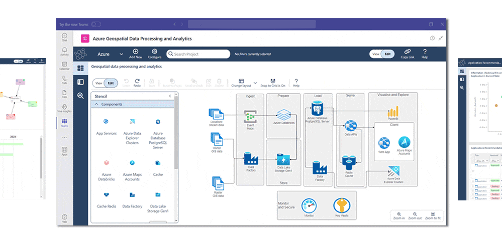Open the Azure project dropdown
Image resolution: width=502 pixels, height=250 pixels.
pos(121,54)
